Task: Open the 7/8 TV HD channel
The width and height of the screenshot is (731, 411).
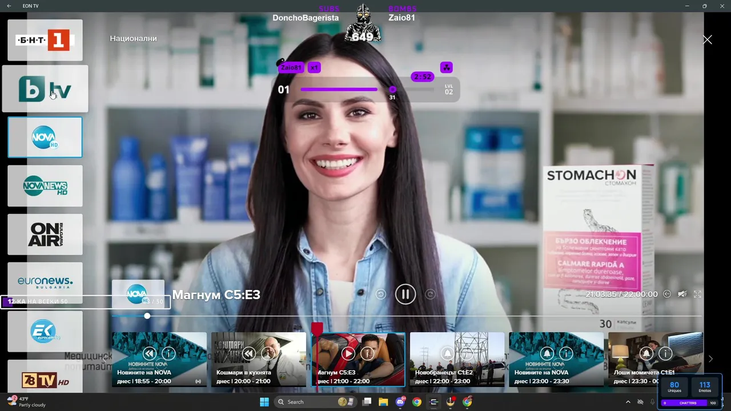Action: coord(45,377)
